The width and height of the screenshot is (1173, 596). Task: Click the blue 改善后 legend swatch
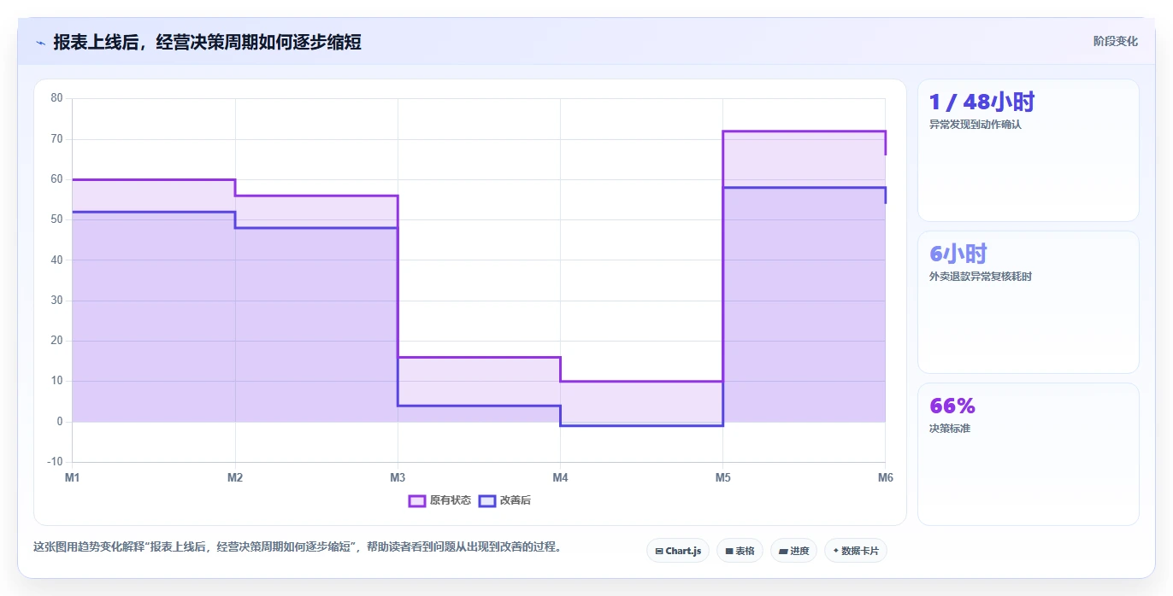(x=487, y=500)
